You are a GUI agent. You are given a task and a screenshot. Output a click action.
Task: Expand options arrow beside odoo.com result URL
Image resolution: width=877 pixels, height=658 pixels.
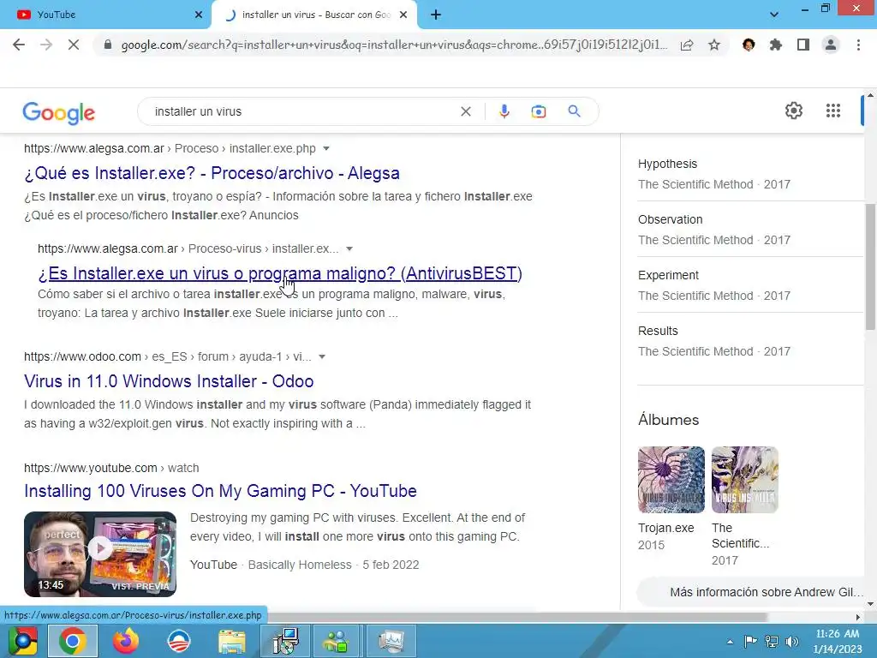pyautogui.click(x=322, y=356)
